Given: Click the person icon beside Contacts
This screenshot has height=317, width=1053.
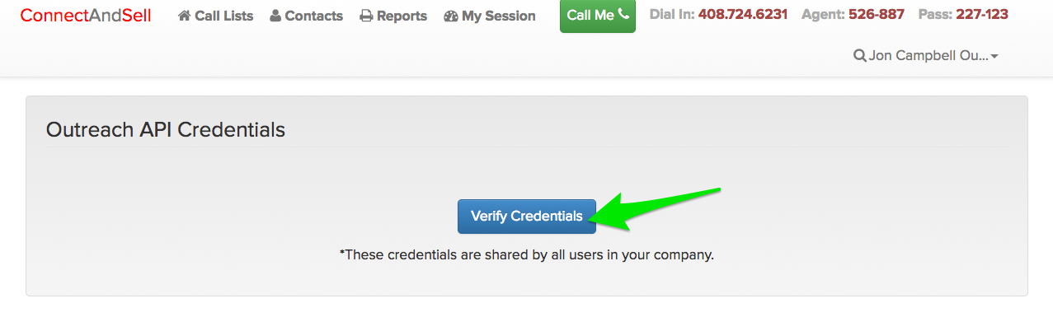Looking at the screenshot, I should (275, 16).
